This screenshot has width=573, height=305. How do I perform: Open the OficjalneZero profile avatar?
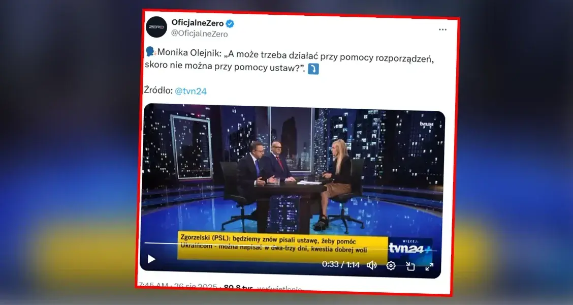pyautogui.click(x=156, y=27)
